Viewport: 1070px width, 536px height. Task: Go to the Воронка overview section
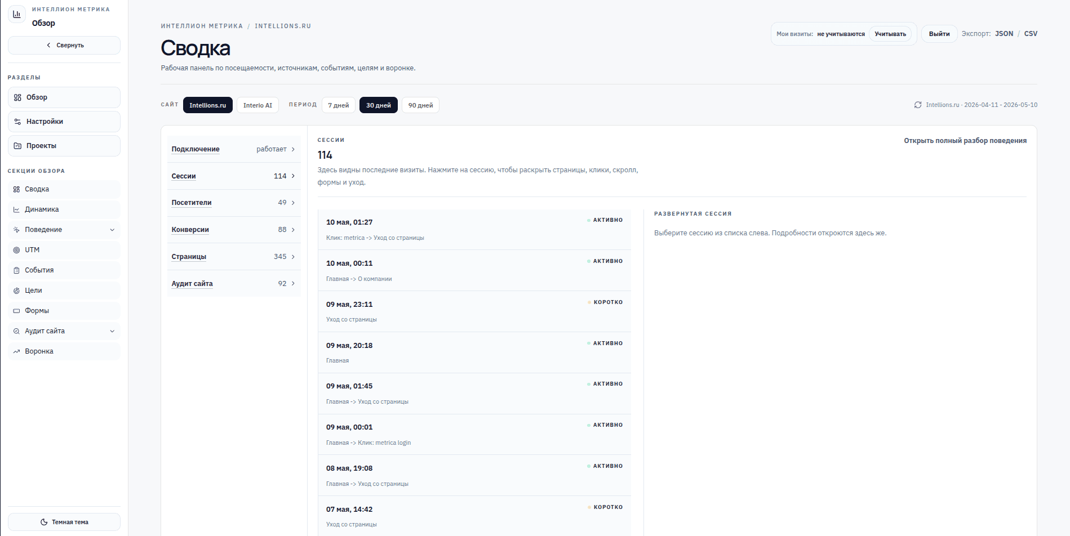pos(64,351)
